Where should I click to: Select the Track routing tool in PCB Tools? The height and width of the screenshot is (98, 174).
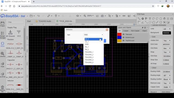click(x=139, y=19)
